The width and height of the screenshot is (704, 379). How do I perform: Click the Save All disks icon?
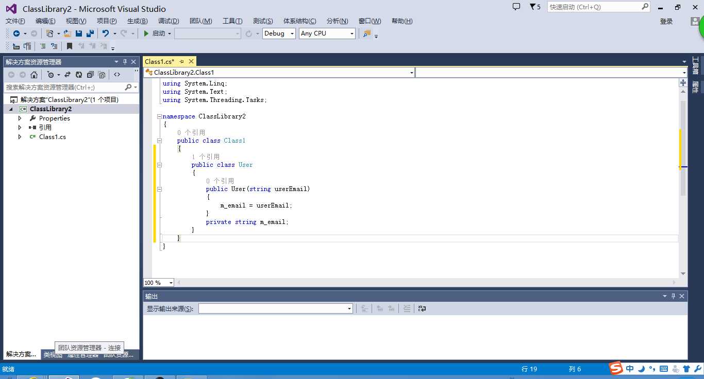pos(90,33)
